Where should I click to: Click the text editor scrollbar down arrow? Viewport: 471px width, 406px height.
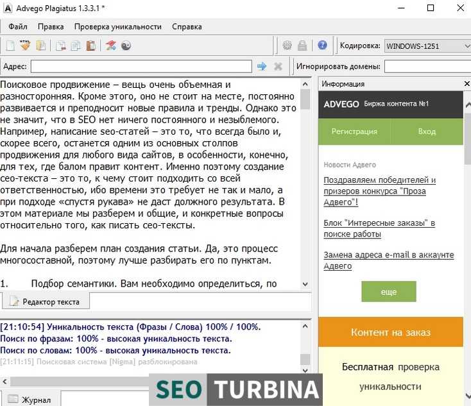click(x=305, y=283)
